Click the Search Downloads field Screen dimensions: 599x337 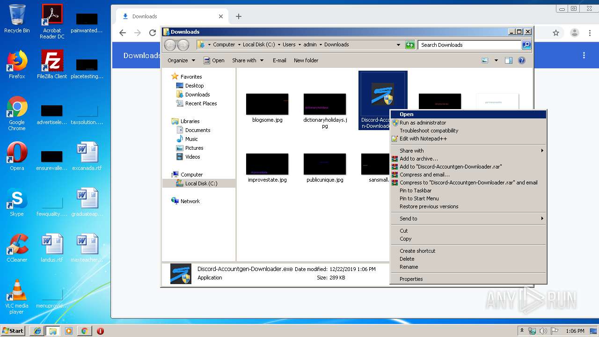[x=469, y=45]
